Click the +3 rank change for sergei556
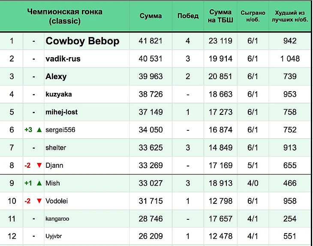Viewport: 313px width, 246px height. click(28, 130)
